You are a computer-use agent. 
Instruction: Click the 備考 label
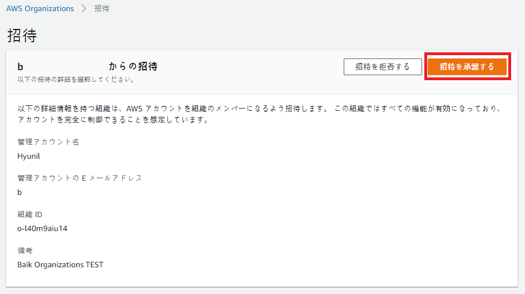point(25,251)
